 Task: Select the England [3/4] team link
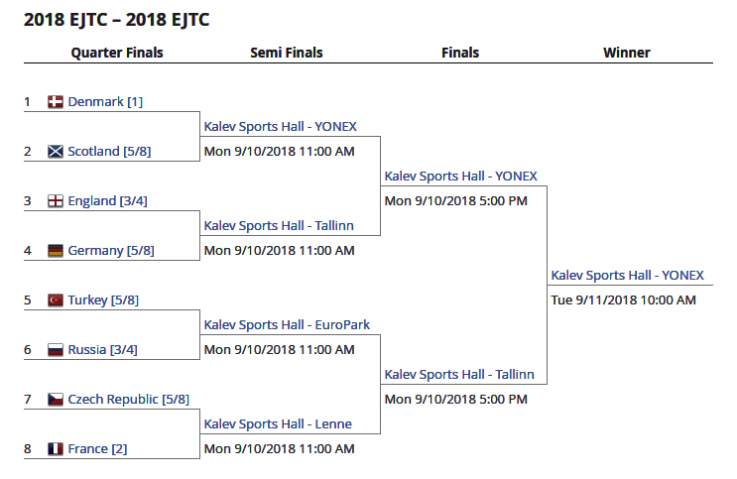[107, 201]
